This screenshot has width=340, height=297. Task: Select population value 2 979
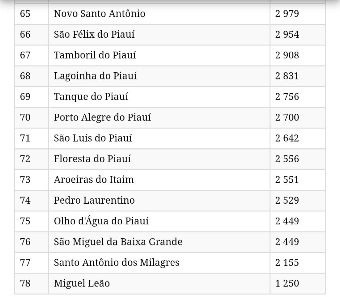tap(287, 14)
